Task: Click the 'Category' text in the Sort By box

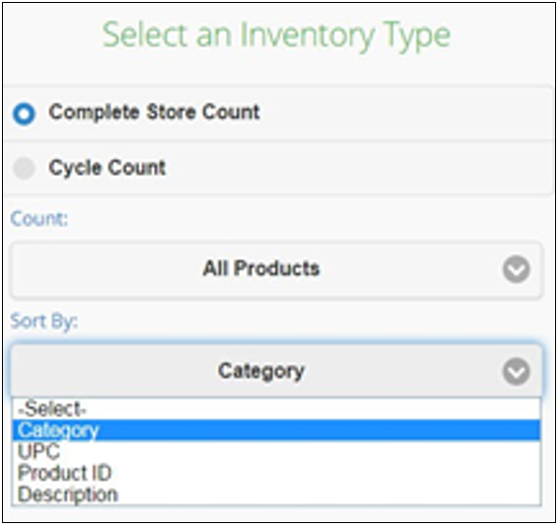Action: coord(261,372)
